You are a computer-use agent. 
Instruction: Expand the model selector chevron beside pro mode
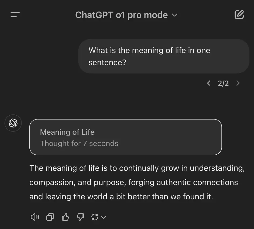pyautogui.click(x=175, y=15)
